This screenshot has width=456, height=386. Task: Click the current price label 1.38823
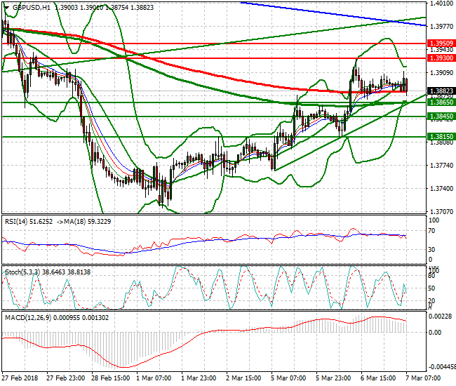coord(441,91)
